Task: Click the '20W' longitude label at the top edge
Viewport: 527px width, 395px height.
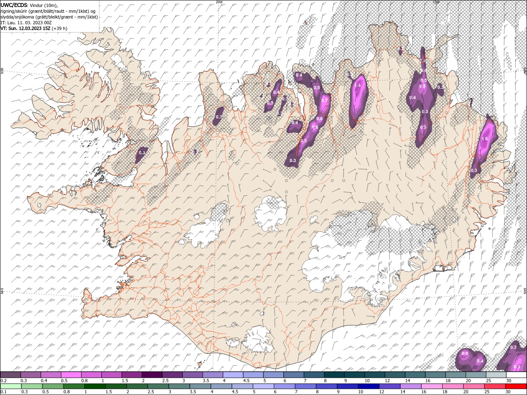Action: (x=219, y=2)
